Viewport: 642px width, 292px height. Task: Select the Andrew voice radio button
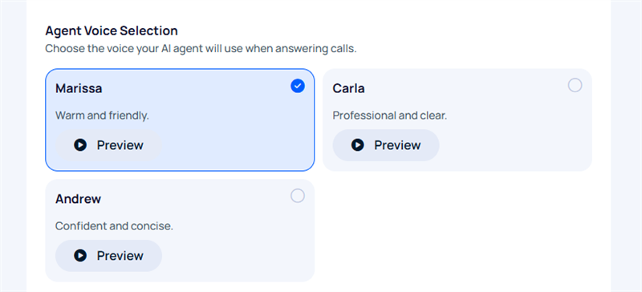click(x=298, y=197)
